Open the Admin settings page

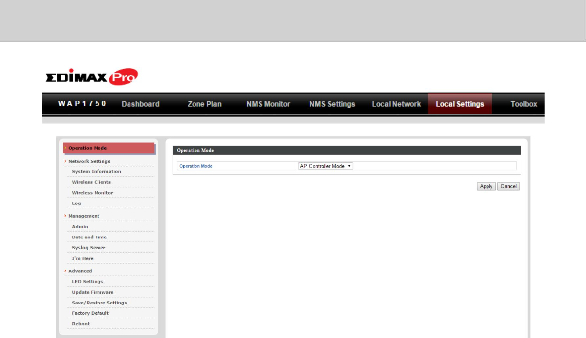80,227
